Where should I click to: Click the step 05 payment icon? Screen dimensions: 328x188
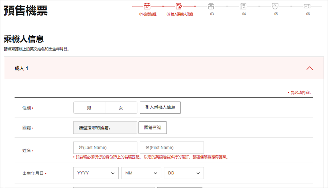pos(275,6)
